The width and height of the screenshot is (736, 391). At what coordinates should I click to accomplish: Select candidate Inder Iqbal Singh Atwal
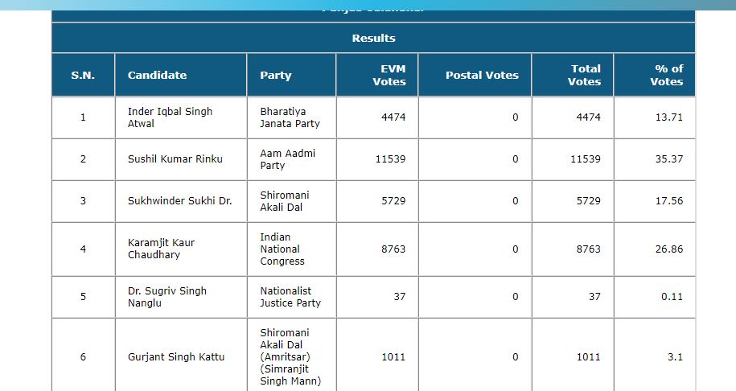[x=170, y=117]
